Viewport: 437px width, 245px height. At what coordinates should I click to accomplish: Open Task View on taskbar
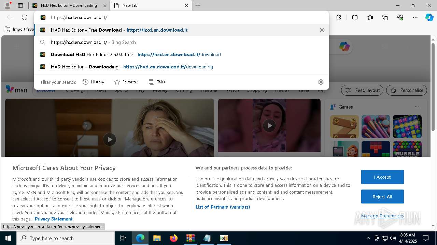point(123,238)
